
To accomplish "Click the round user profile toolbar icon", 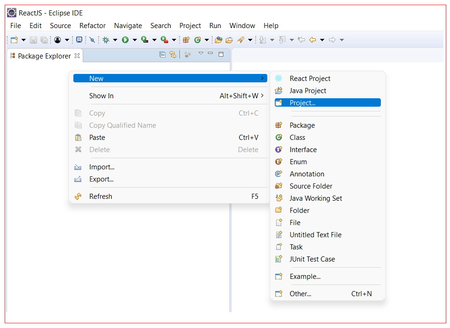I will [57, 40].
